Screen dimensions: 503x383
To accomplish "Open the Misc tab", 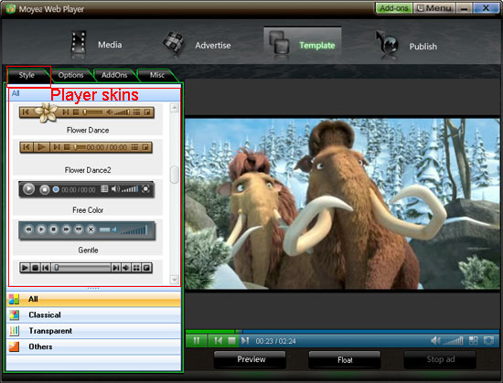I will click(x=157, y=75).
